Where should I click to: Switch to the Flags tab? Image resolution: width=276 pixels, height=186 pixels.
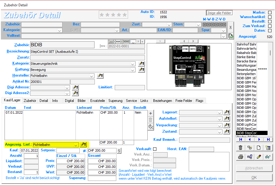(199, 101)
